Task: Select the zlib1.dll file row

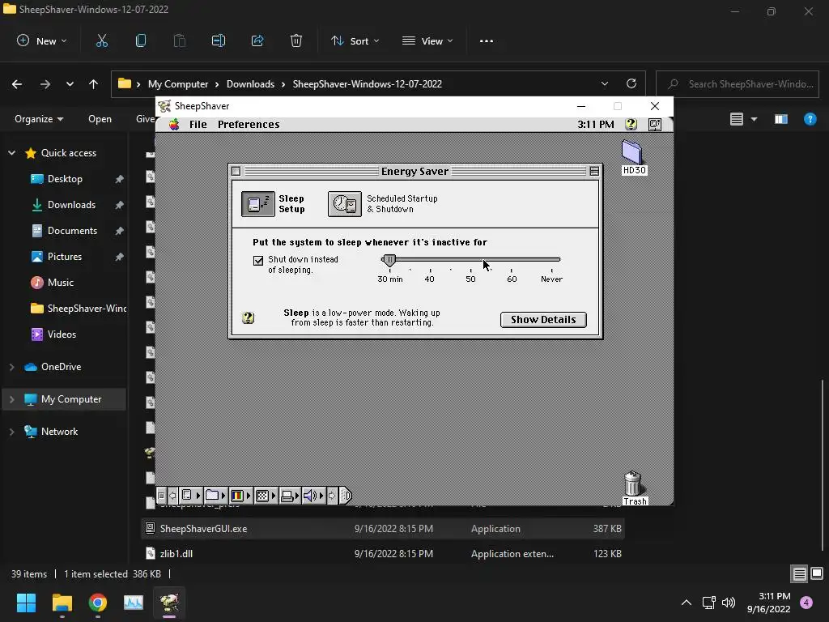Action: (383, 554)
